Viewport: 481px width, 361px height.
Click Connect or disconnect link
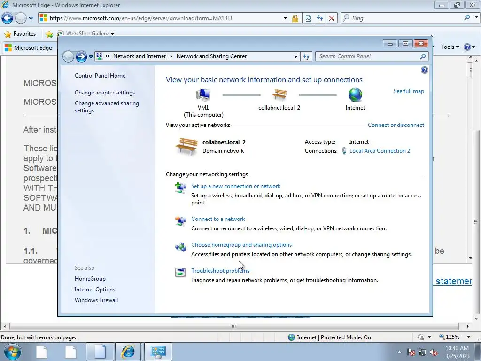396,125
